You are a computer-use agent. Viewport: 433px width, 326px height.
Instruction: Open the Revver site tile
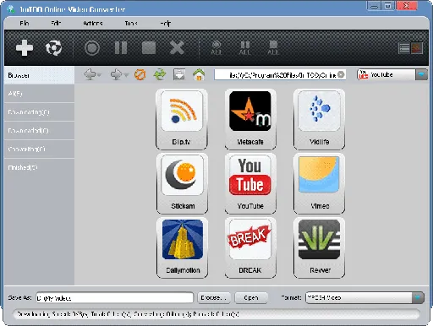tap(319, 247)
